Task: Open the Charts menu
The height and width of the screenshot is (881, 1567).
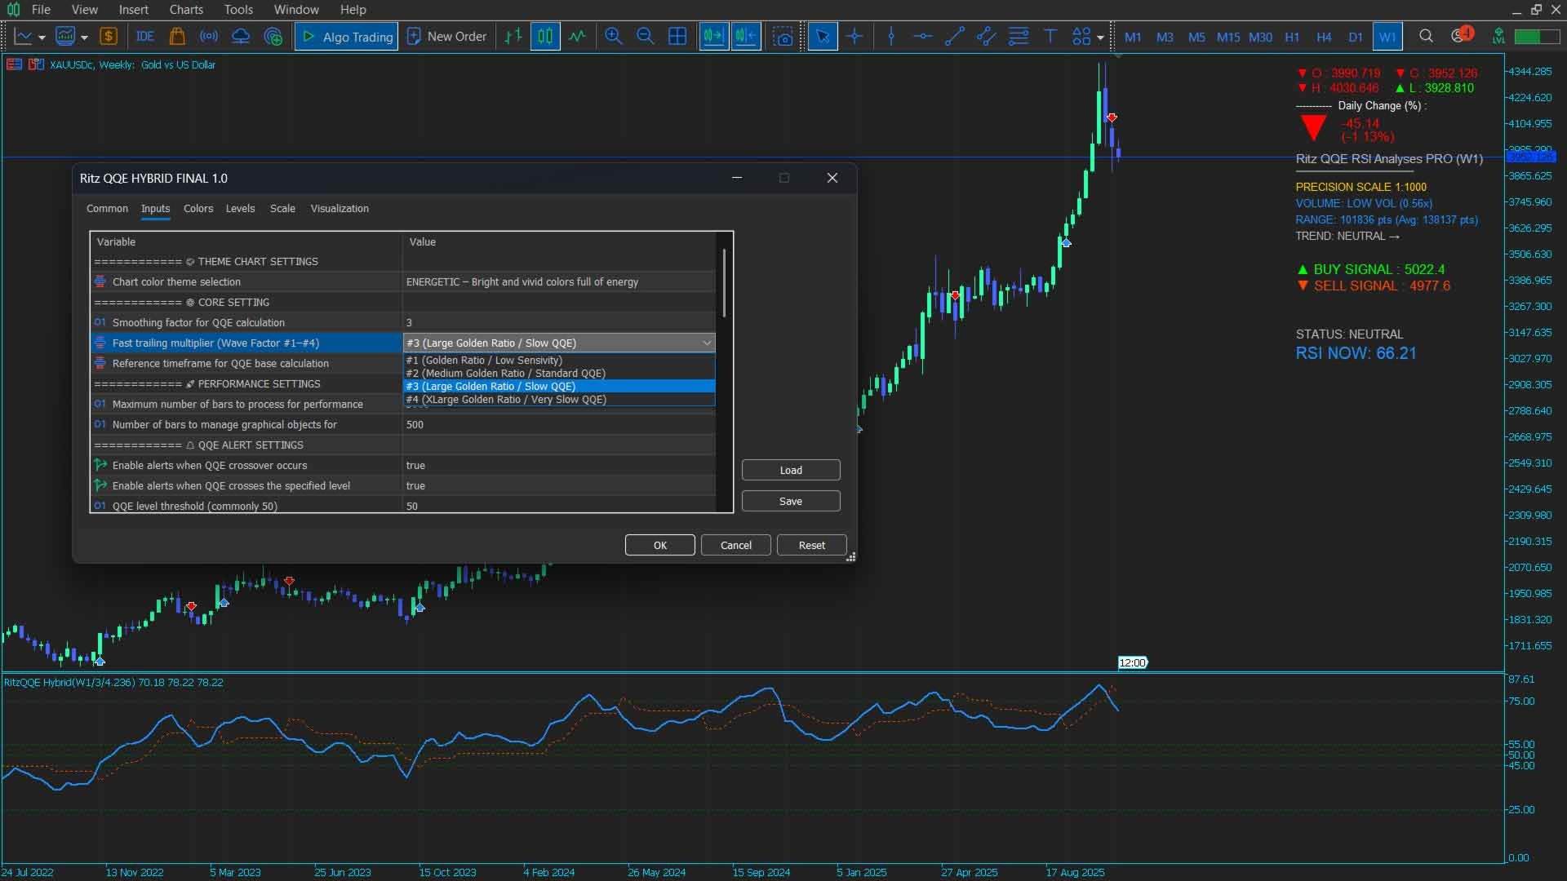Action: pyautogui.click(x=186, y=10)
